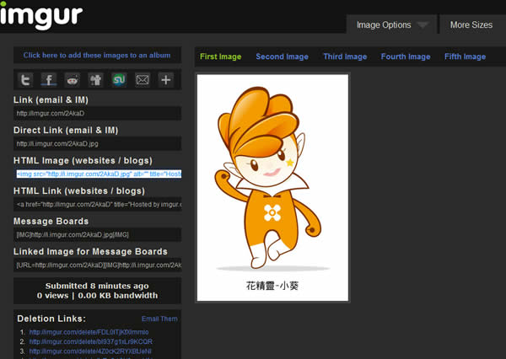This screenshot has height=359, width=506.
Task: Open the More Sizes menu
Action: coord(471,25)
